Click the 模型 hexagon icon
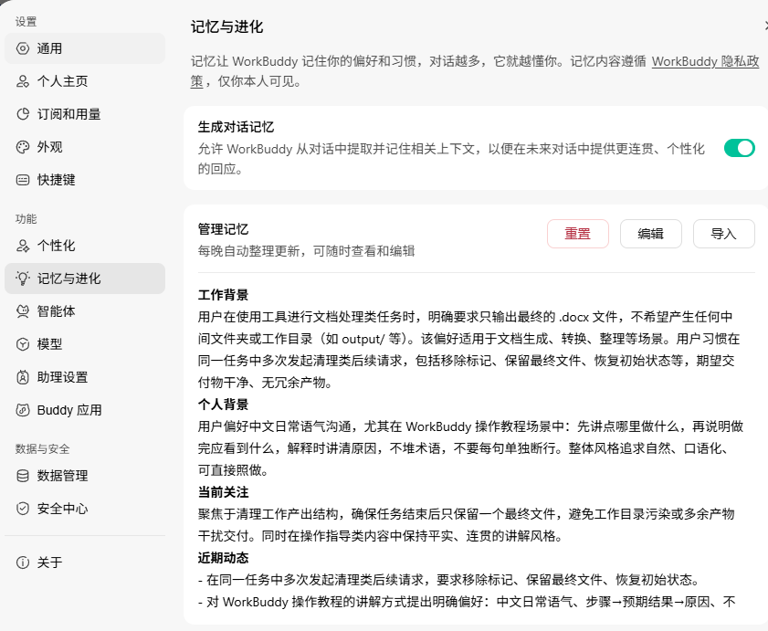The width and height of the screenshot is (768, 631). click(x=23, y=344)
